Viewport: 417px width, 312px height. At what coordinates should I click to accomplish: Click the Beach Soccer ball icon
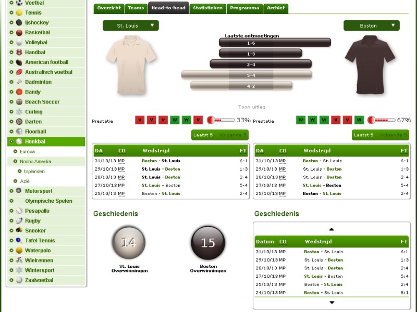(x=19, y=102)
